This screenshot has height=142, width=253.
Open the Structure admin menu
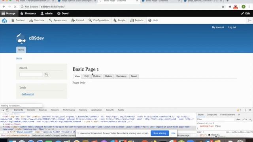(x=37, y=20)
